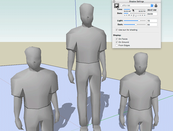Viewport: 173px width, 131px height.
Task: Uncheck the On Ground display option
Action: (x=117, y=42)
